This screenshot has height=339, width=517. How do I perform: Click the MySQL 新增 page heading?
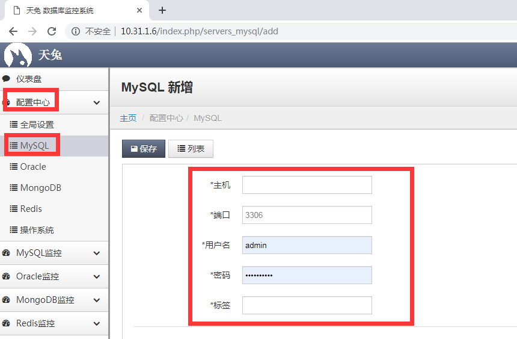coord(157,87)
